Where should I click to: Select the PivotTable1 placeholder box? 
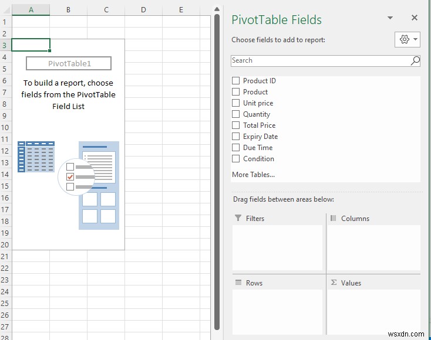pos(69,63)
